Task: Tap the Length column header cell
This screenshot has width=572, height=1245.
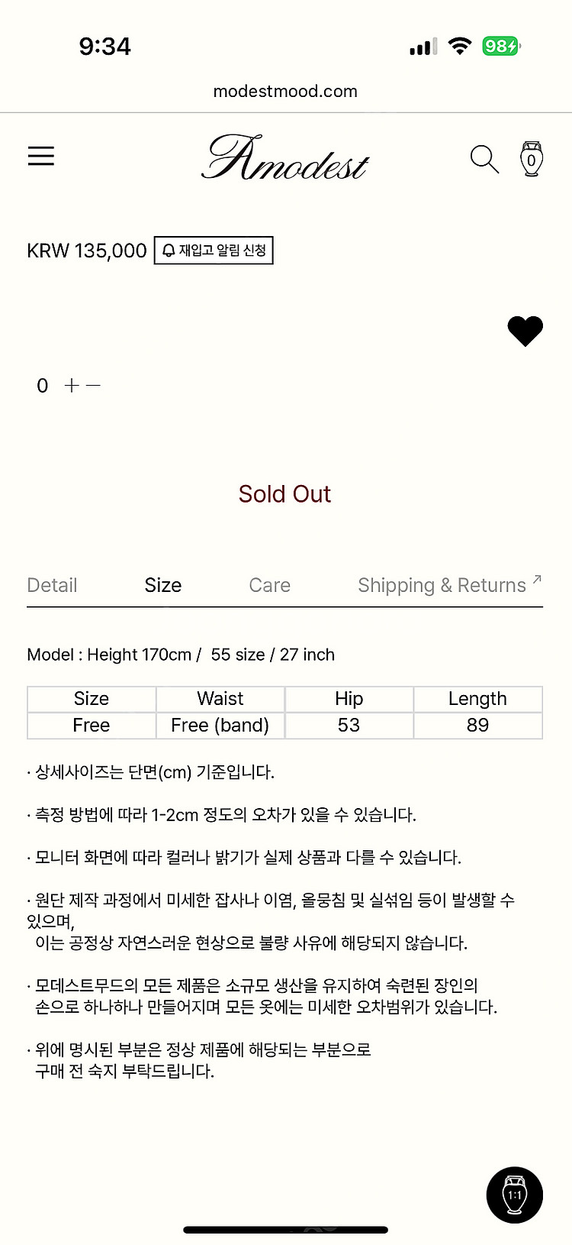Action: click(477, 699)
